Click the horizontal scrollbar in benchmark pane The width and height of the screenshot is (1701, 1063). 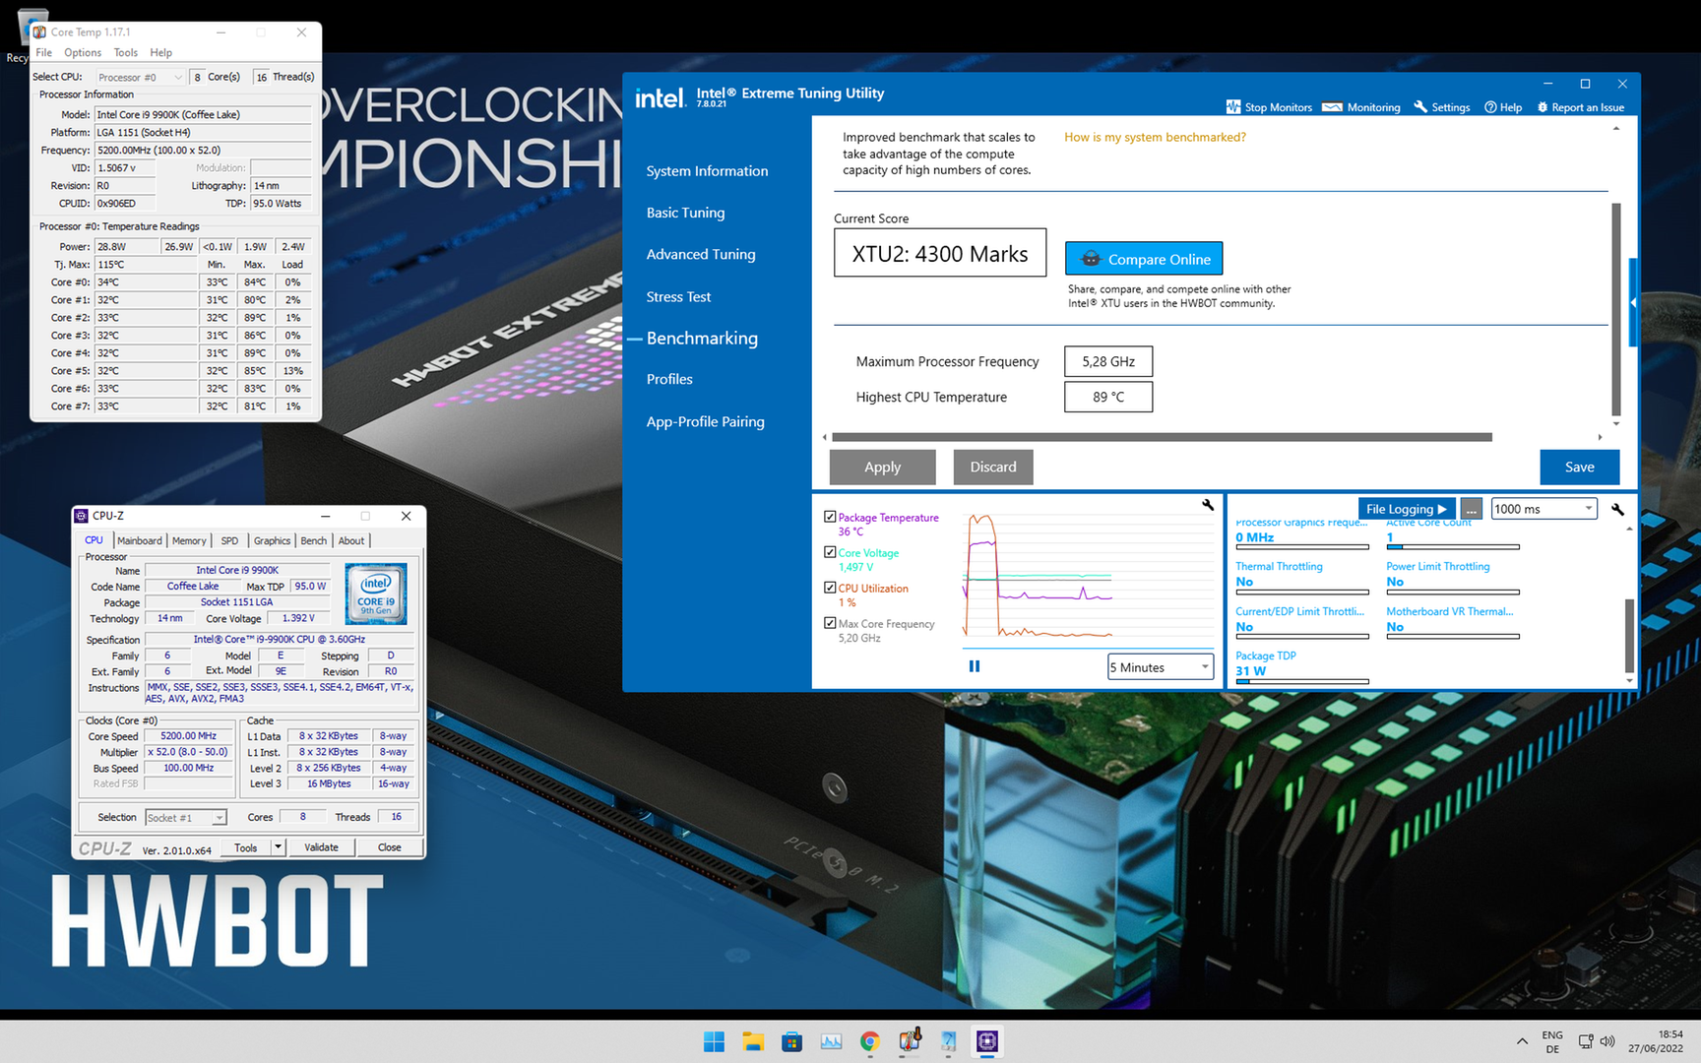tap(1162, 437)
